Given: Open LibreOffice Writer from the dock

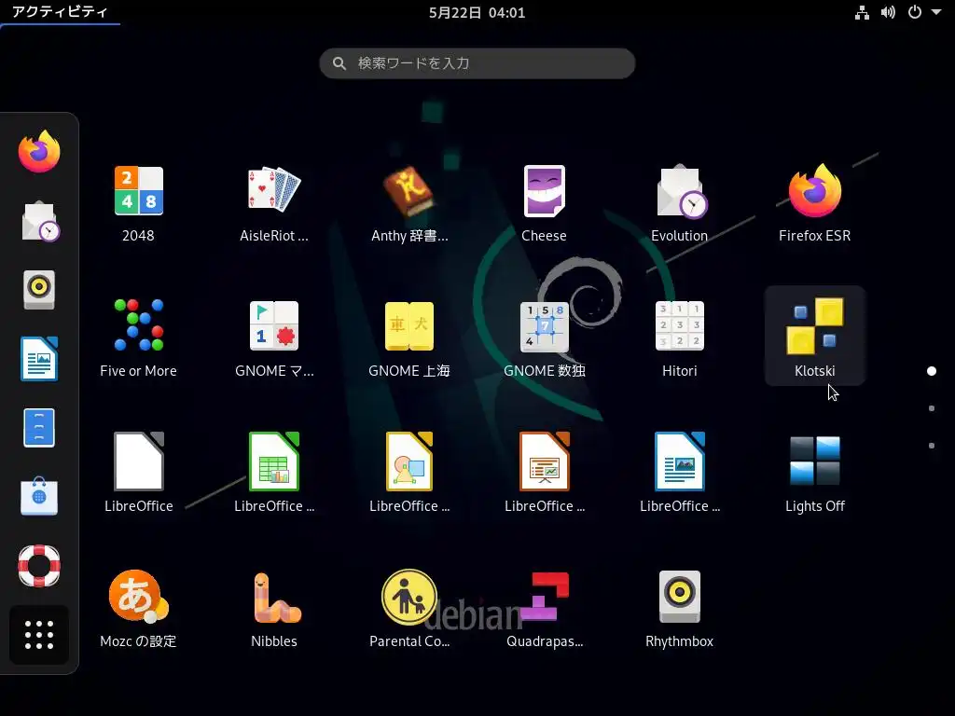Looking at the screenshot, I should pos(39,359).
